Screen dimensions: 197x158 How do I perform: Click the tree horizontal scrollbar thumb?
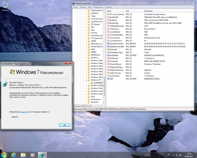tap(83, 105)
